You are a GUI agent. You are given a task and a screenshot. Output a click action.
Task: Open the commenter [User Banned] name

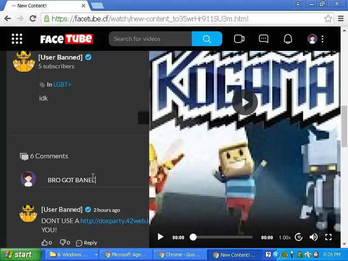(62, 210)
